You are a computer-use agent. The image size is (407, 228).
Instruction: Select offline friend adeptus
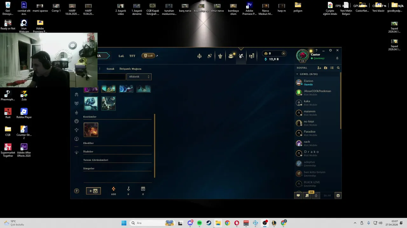click(x=317, y=164)
